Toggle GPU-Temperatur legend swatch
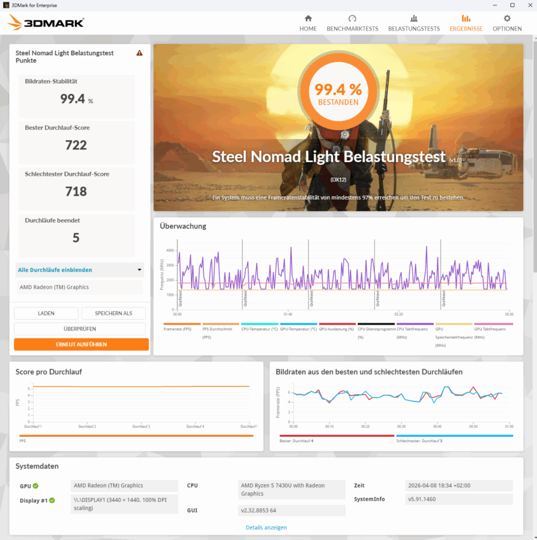Image resolution: width=537 pixels, height=540 pixels. 299,324
